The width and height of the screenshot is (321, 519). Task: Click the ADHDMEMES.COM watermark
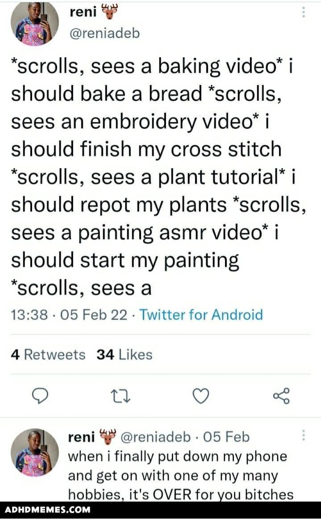click(x=48, y=510)
